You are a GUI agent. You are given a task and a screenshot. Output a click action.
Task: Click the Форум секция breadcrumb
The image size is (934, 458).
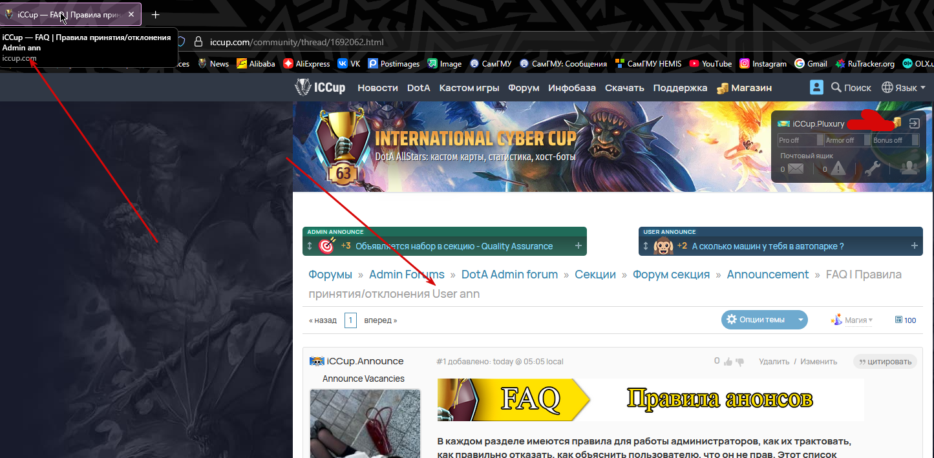click(x=671, y=275)
